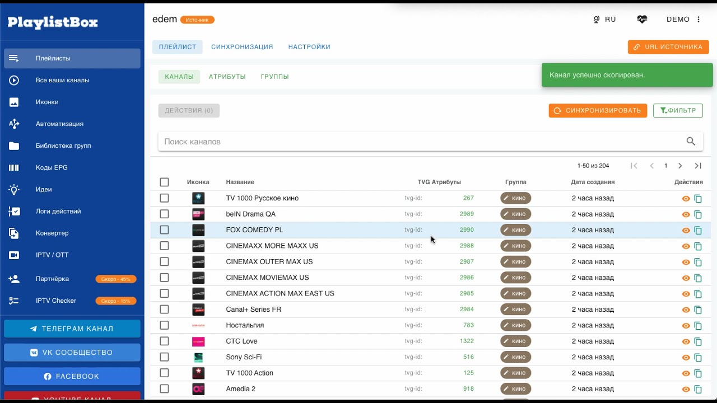Open Партнёрка sidebar item
Image resolution: width=717 pixels, height=403 pixels.
72,279
